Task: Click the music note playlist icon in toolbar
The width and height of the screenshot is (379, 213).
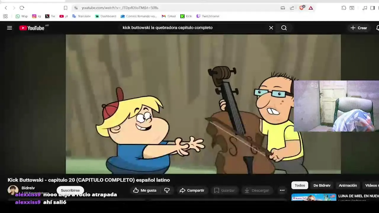Action: [x=365, y=8]
